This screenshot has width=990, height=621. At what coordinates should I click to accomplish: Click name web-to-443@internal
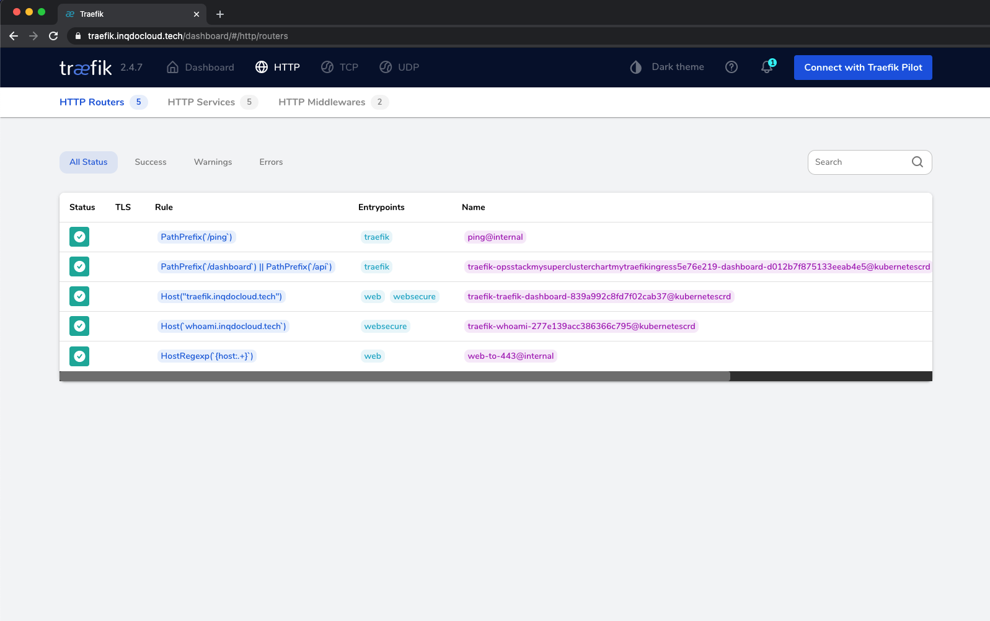[x=511, y=356]
